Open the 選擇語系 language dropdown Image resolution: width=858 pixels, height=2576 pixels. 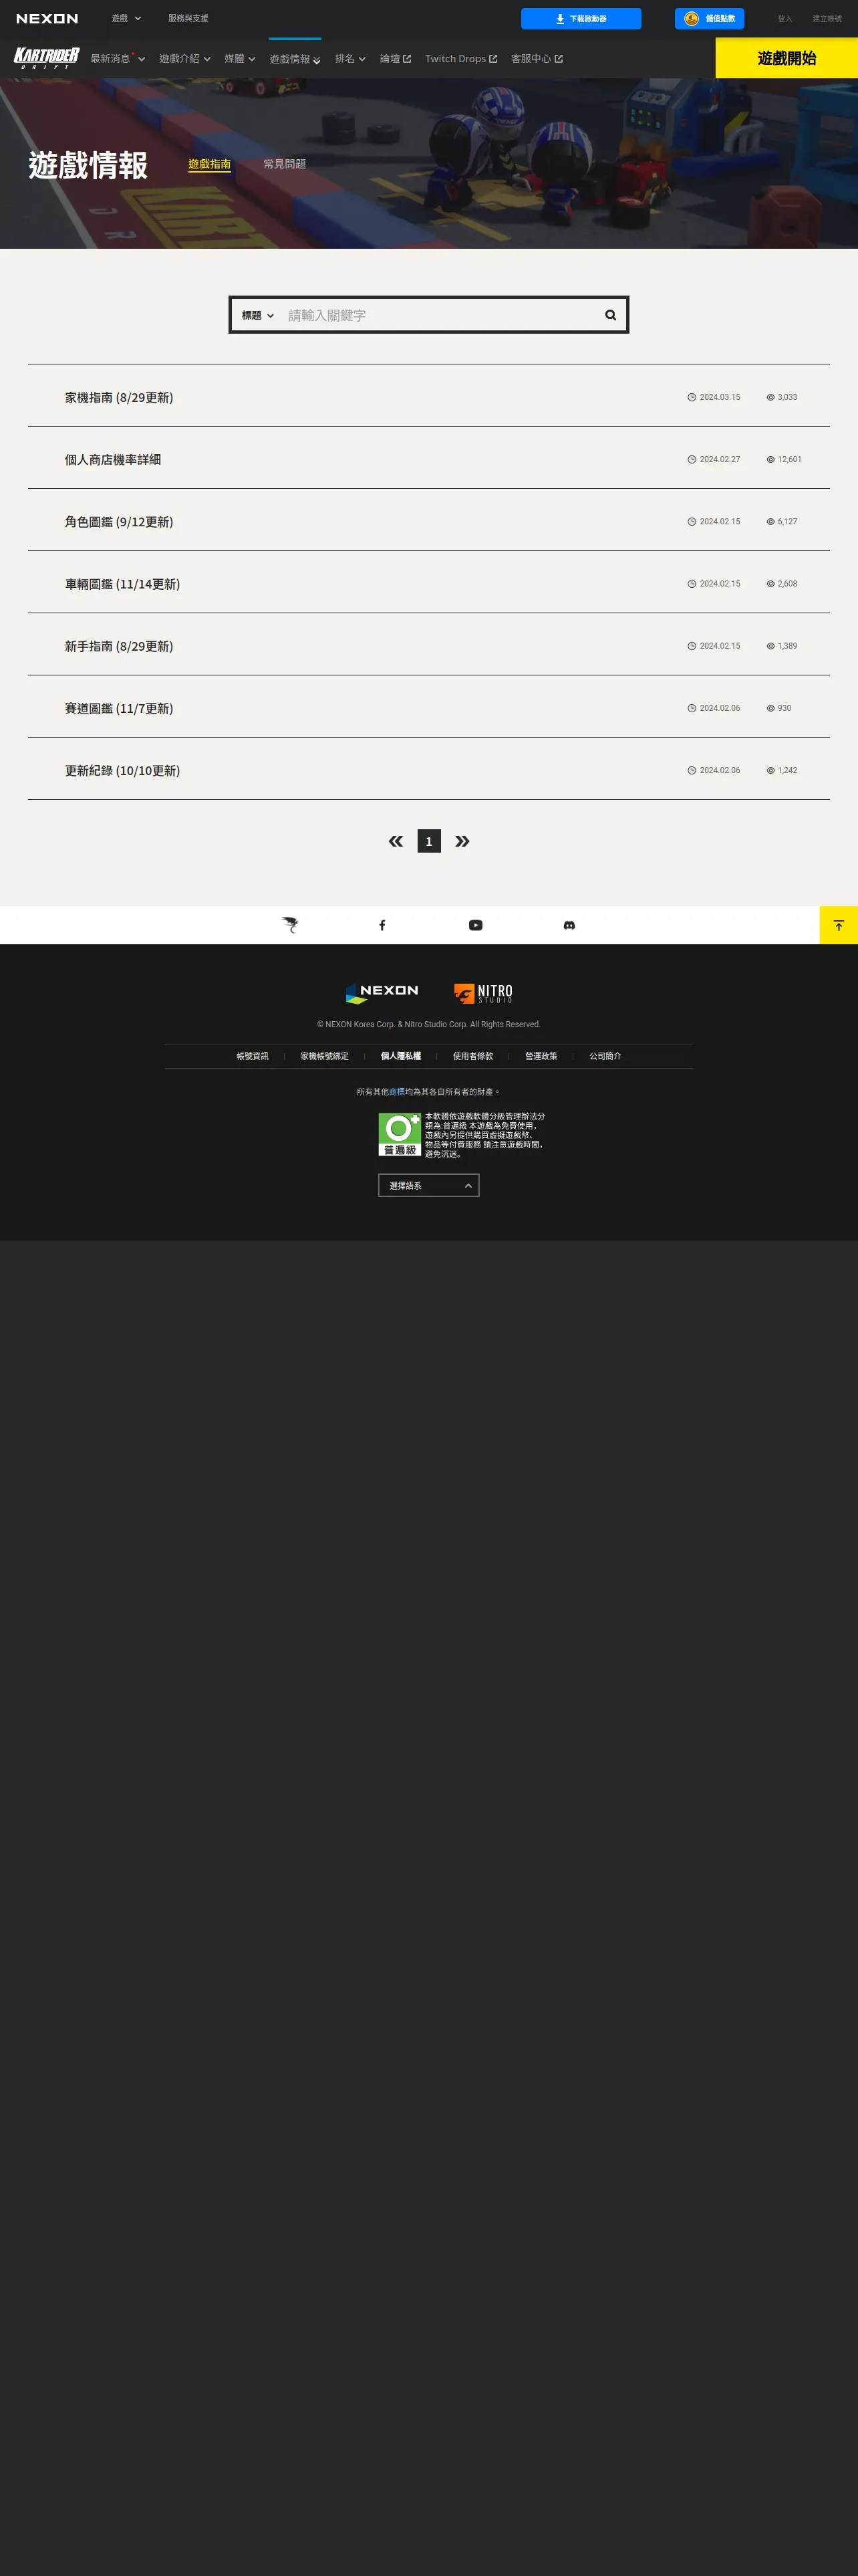(428, 1185)
